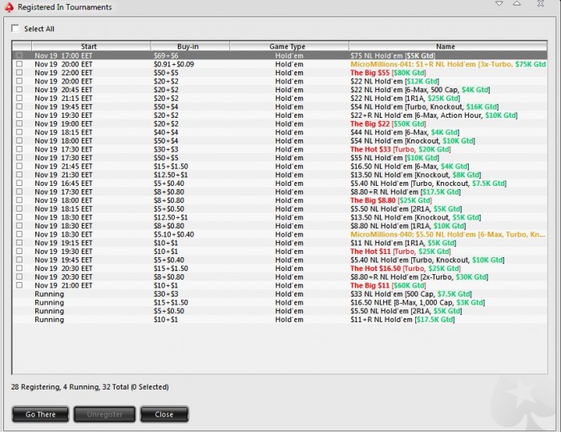The width and height of the screenshot is (561, 432).
Task: Check the box for MicroMillions-040 row
Action: [x=19, y=234]
